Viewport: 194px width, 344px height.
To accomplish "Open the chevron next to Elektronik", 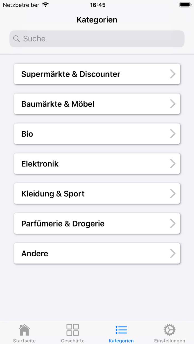I will click(173, 163).
